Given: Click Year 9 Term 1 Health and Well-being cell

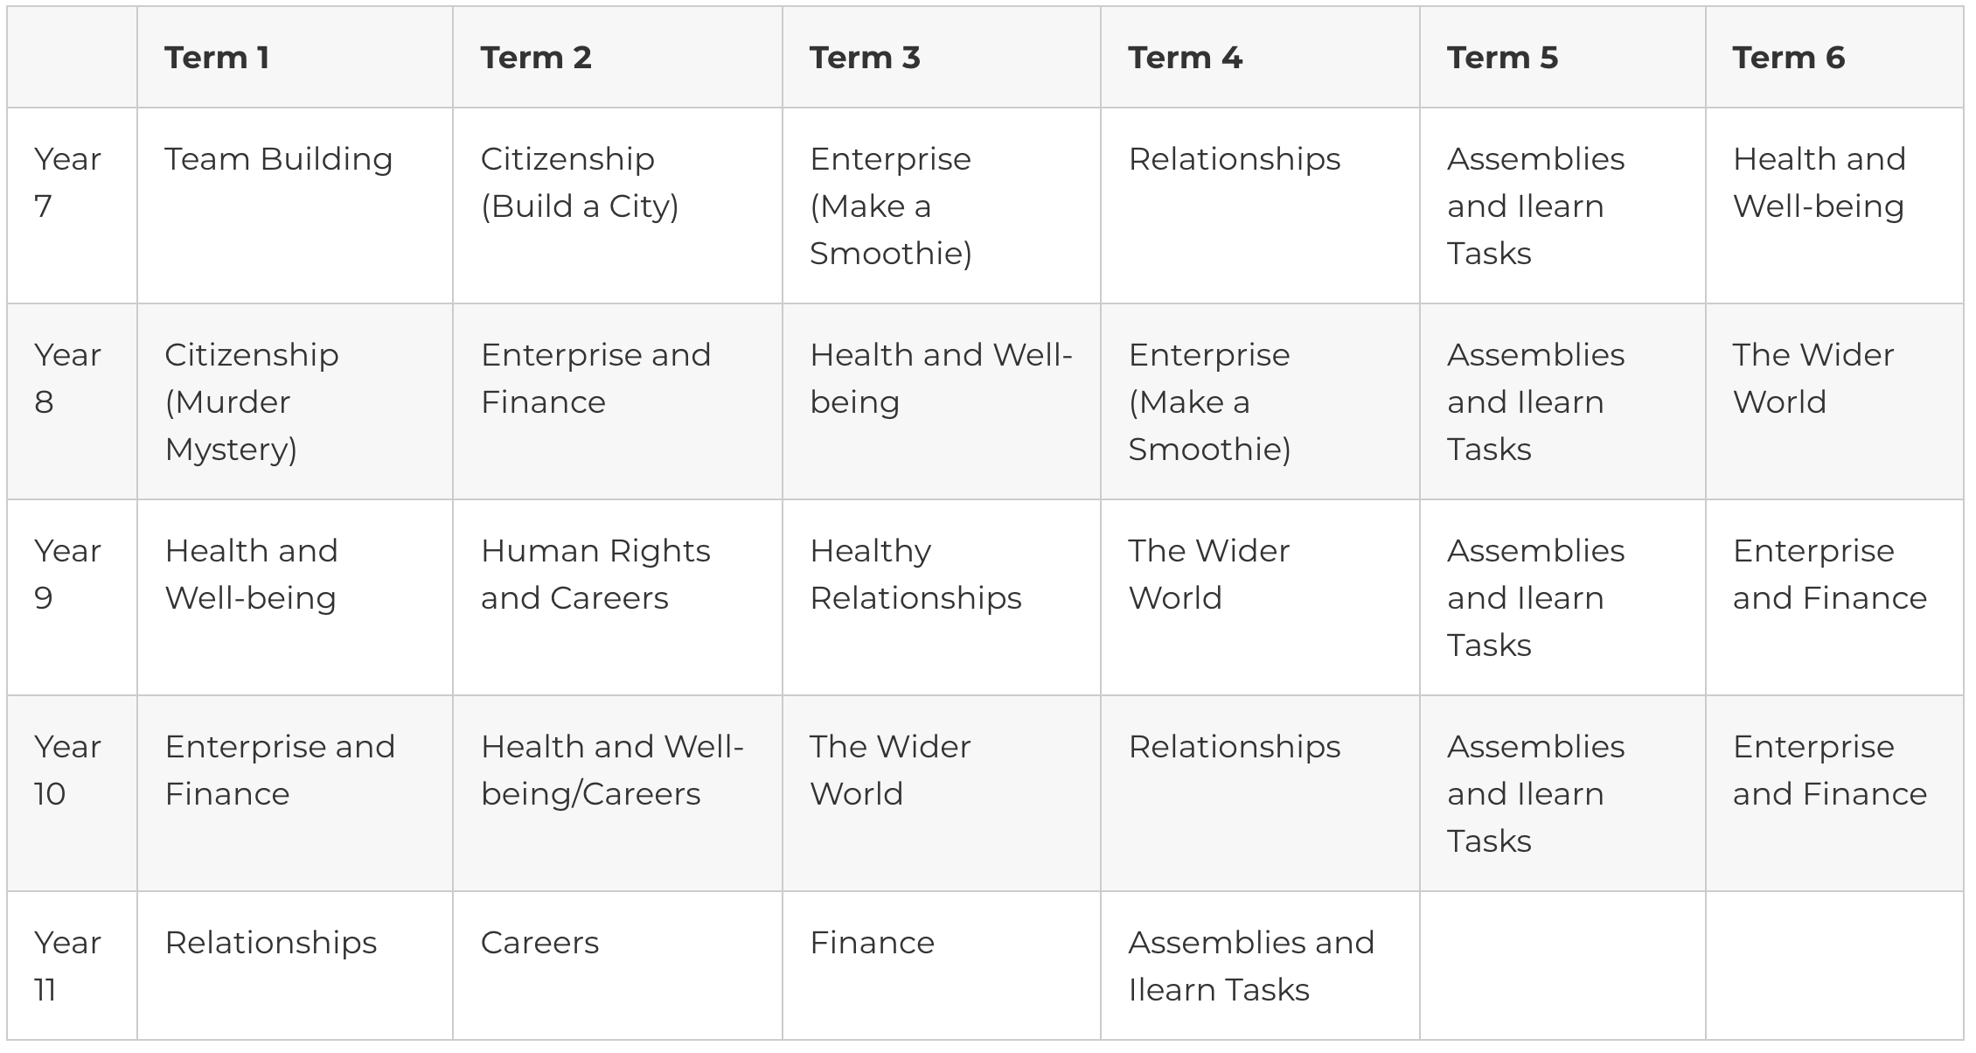Looking at the screenshot, I should pyautogui.click(x=252, y=575).
